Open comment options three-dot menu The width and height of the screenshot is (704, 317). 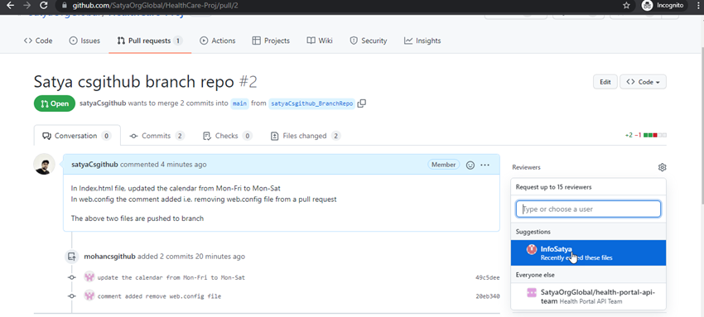click(x=485, y=165)
